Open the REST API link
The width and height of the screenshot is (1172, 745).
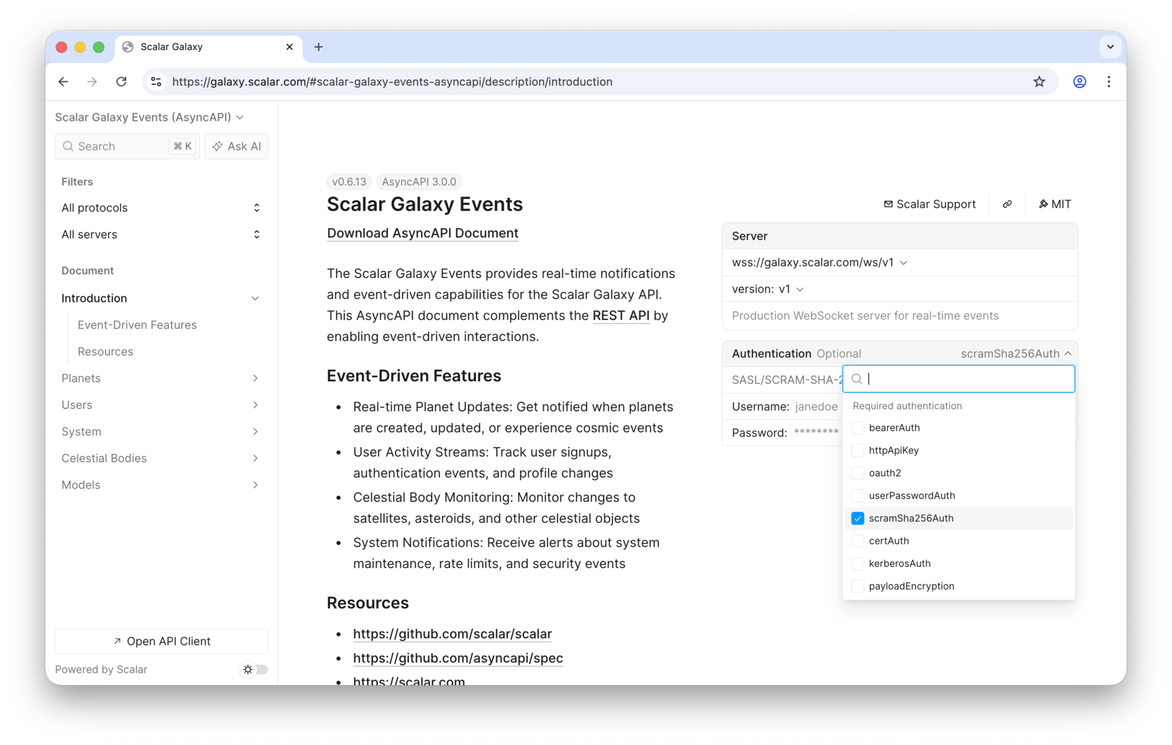621,316
